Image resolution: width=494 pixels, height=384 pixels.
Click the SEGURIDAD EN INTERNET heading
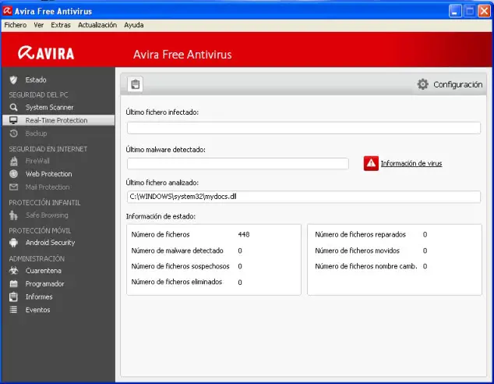[48, 148]
